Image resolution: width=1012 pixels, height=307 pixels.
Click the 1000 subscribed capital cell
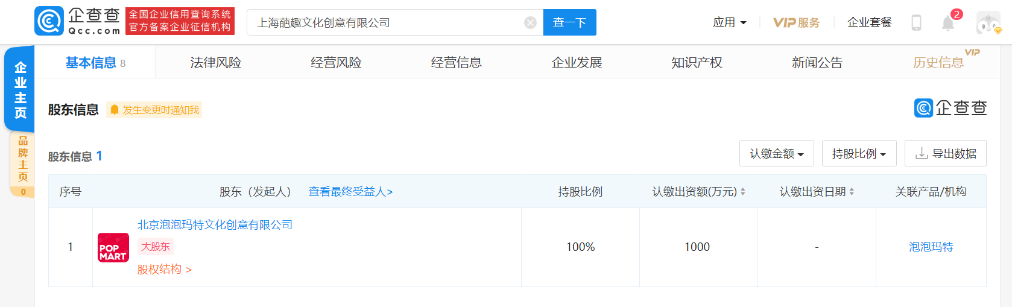pos(697,247)
